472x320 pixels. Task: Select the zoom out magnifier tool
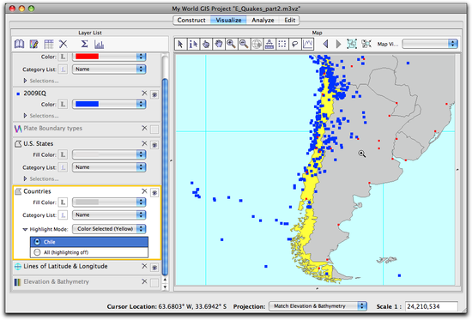click(244, 45)
